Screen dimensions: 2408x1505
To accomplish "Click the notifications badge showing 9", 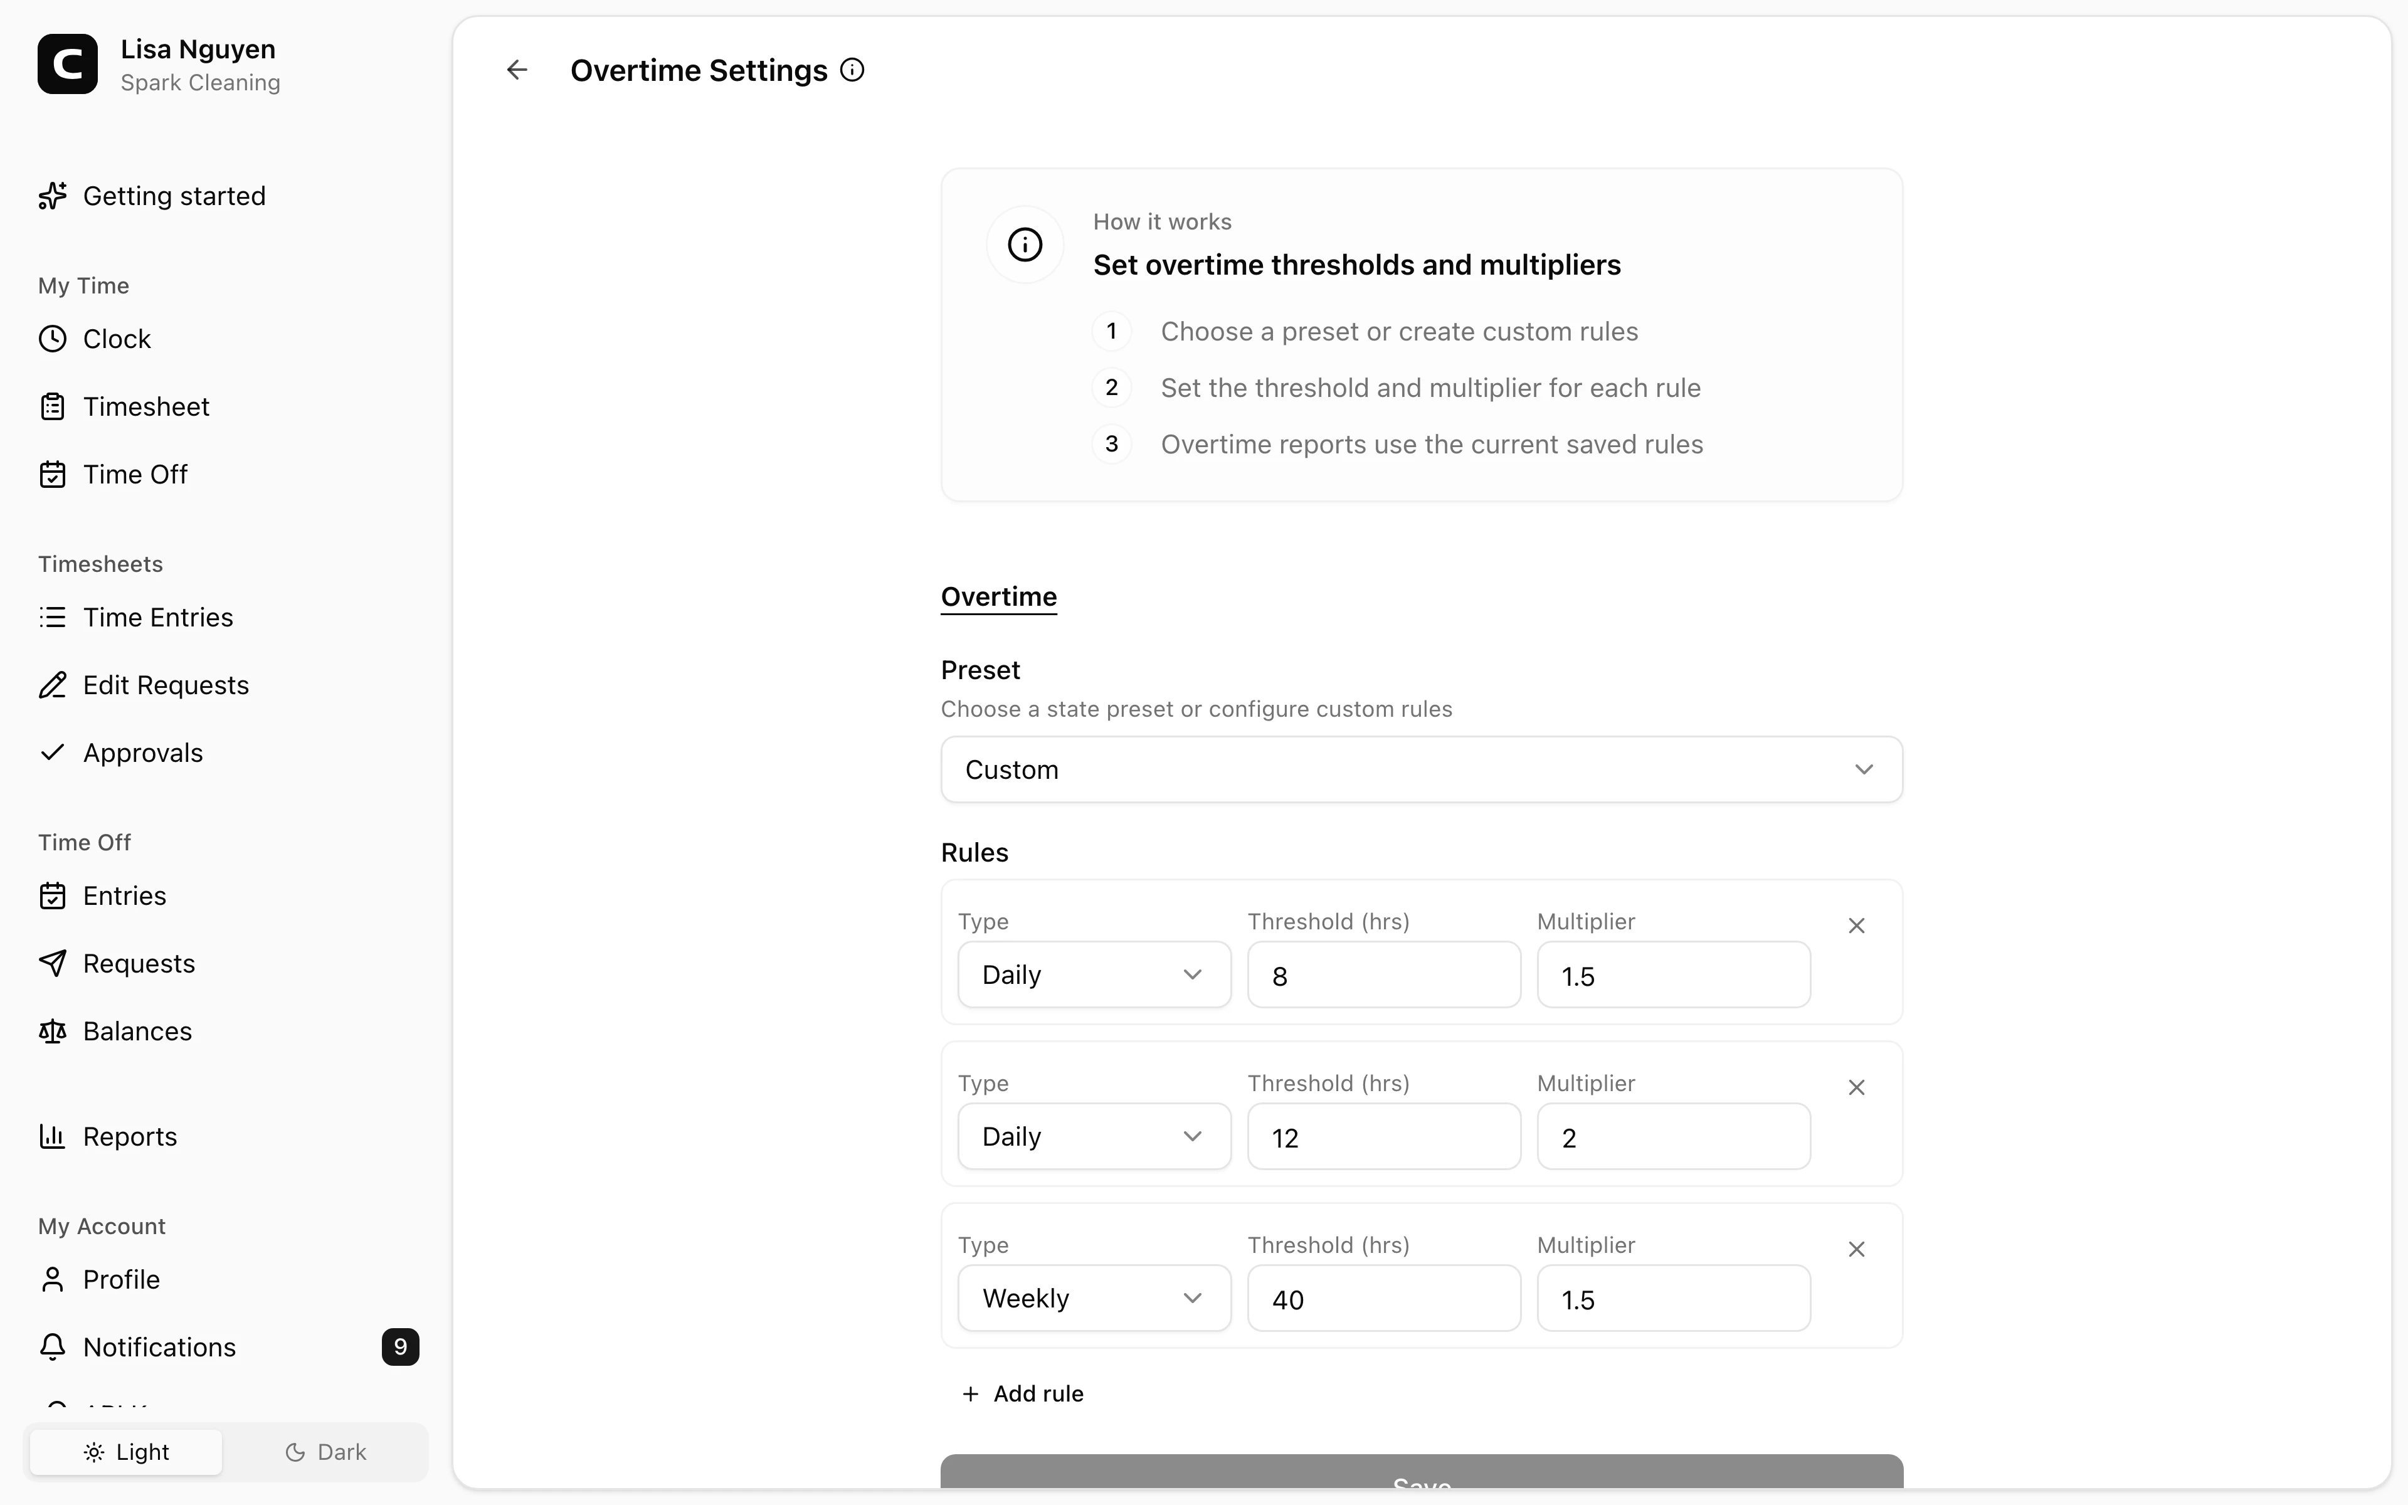I will [x=400, y=1347].
